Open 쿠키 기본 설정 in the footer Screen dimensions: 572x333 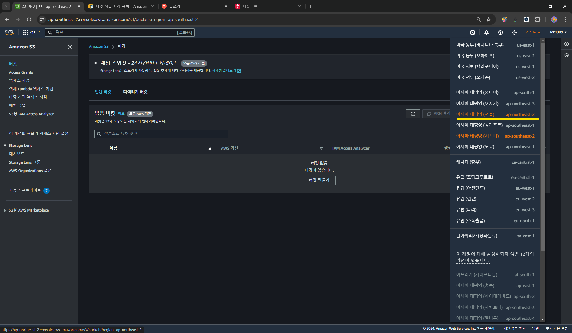tap(557, 328)
